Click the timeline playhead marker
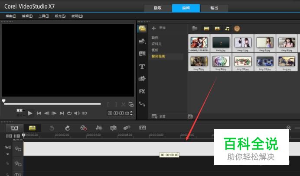300x176 pixels. (x=24, y=135)
